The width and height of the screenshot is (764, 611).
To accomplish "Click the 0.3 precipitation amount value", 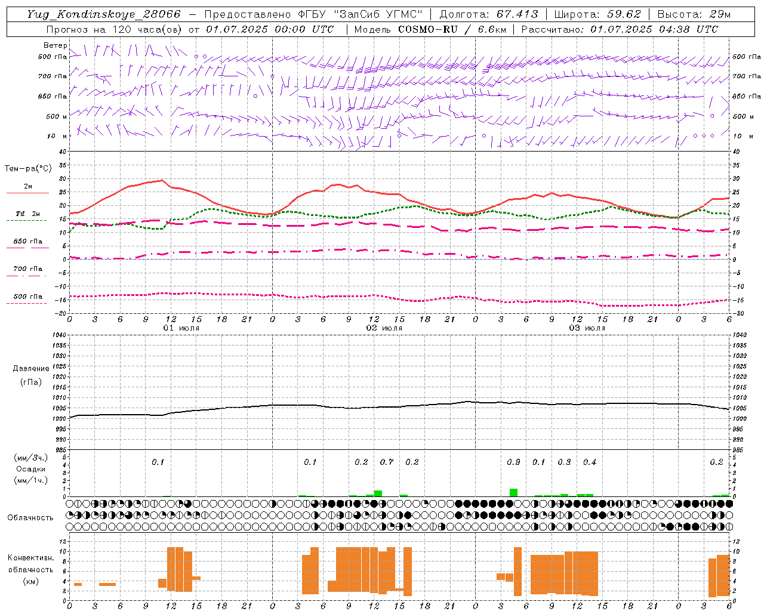I will (x=564, y=462).
